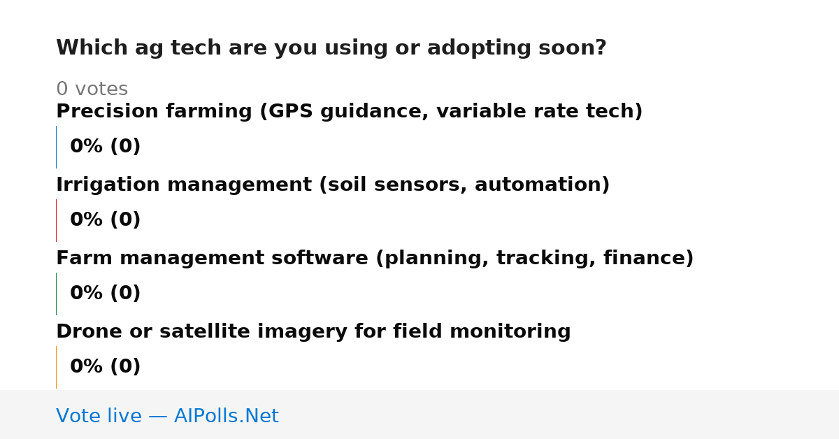
Task: Select the Precision farming poll option
Action: coord(349,112)
